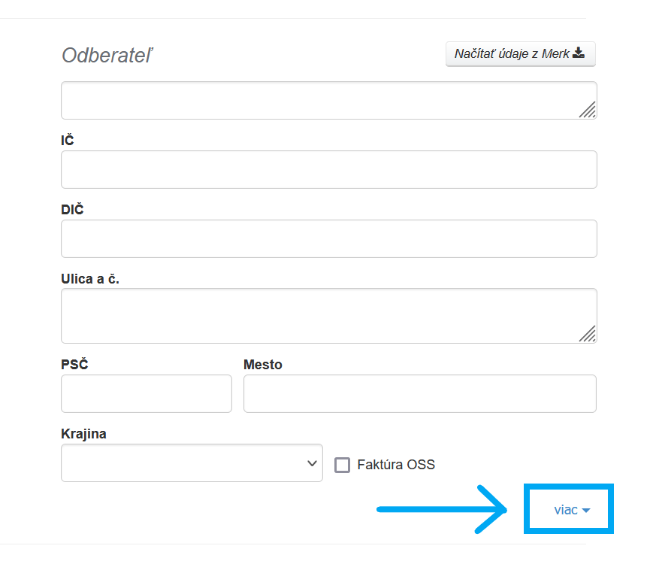Click the download icon in the Merk button
The width and height of the screenshot is (647, 561).
579,53
